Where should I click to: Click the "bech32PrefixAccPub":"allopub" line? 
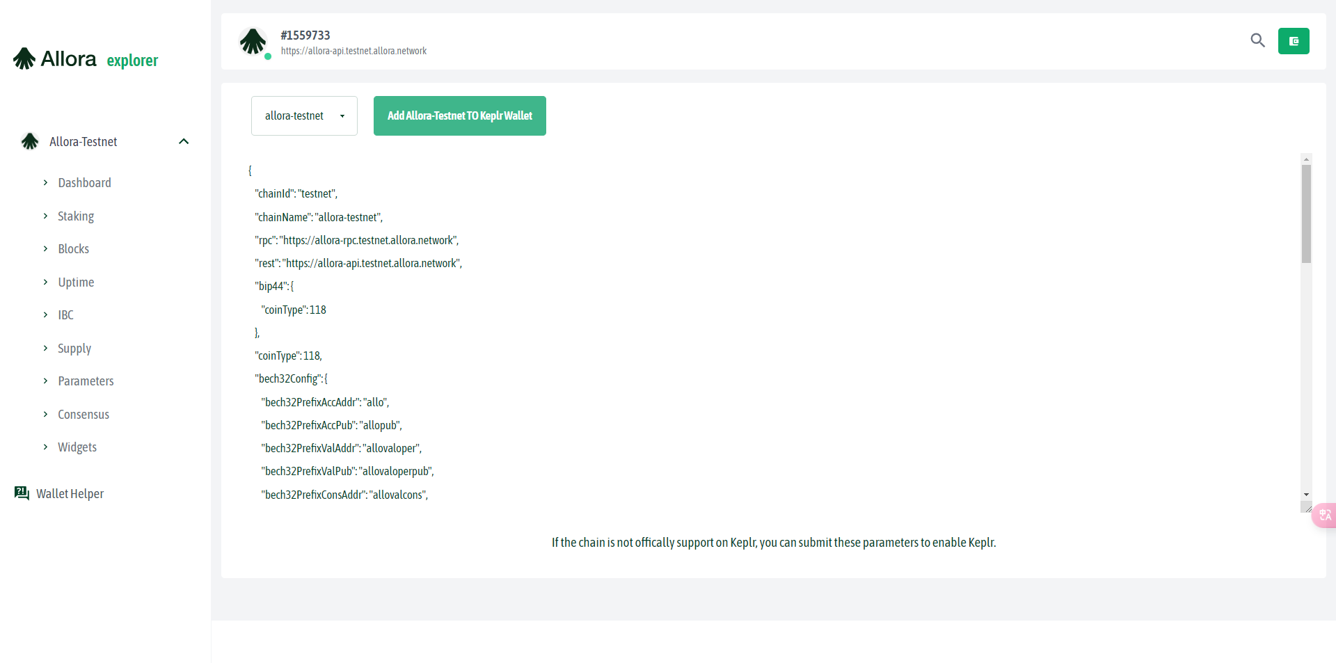[x=331, y=425]
